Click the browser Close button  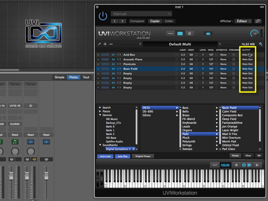(x=248, y=155)
